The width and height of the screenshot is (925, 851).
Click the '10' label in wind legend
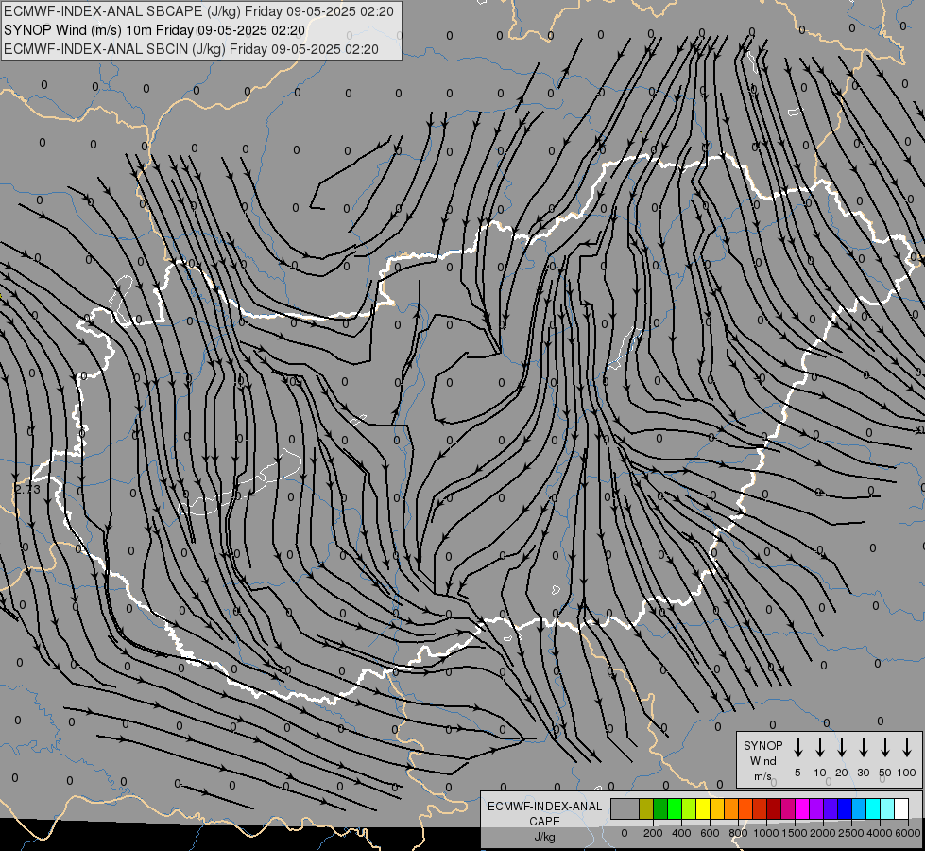pyautogui.click(x=820, y=773)
